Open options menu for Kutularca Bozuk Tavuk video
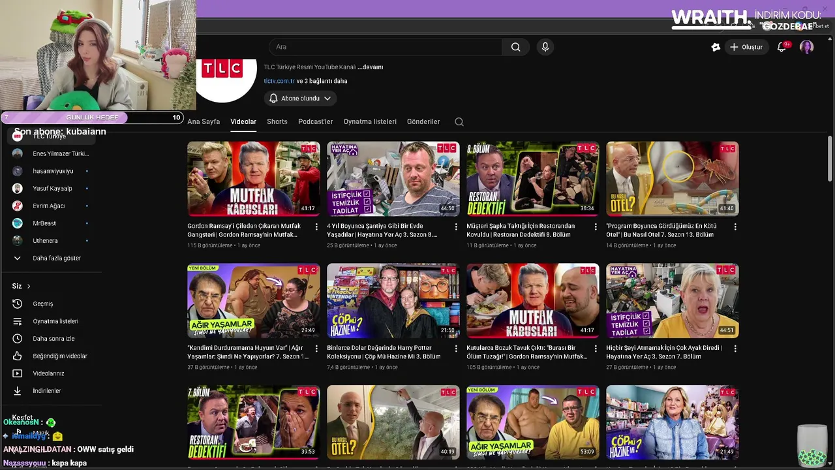 [596, 349]
